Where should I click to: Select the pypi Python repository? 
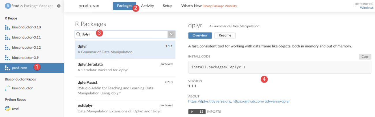[x=32, y=108]
